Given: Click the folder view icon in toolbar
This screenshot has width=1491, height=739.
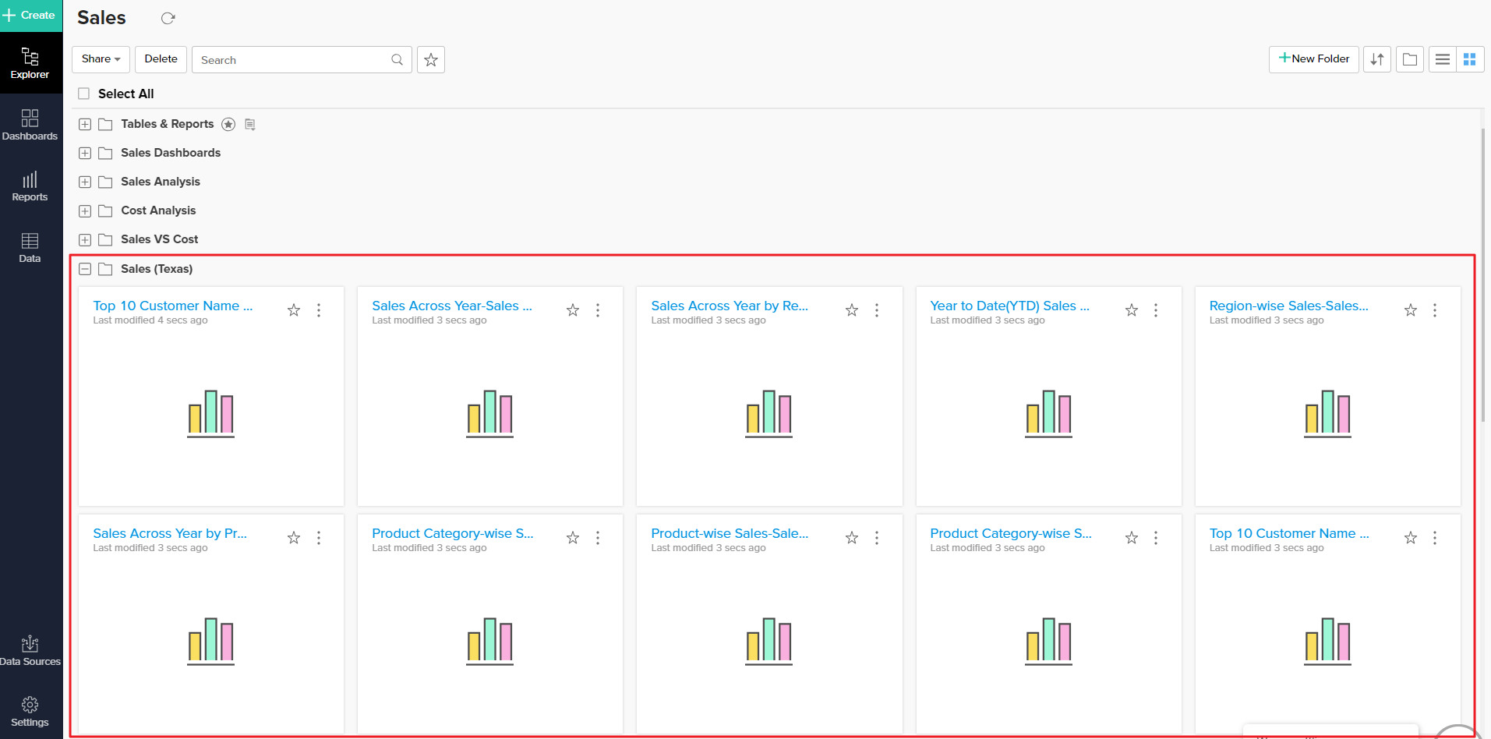Looking at the screenshot, I should (x=1409, y=59).
